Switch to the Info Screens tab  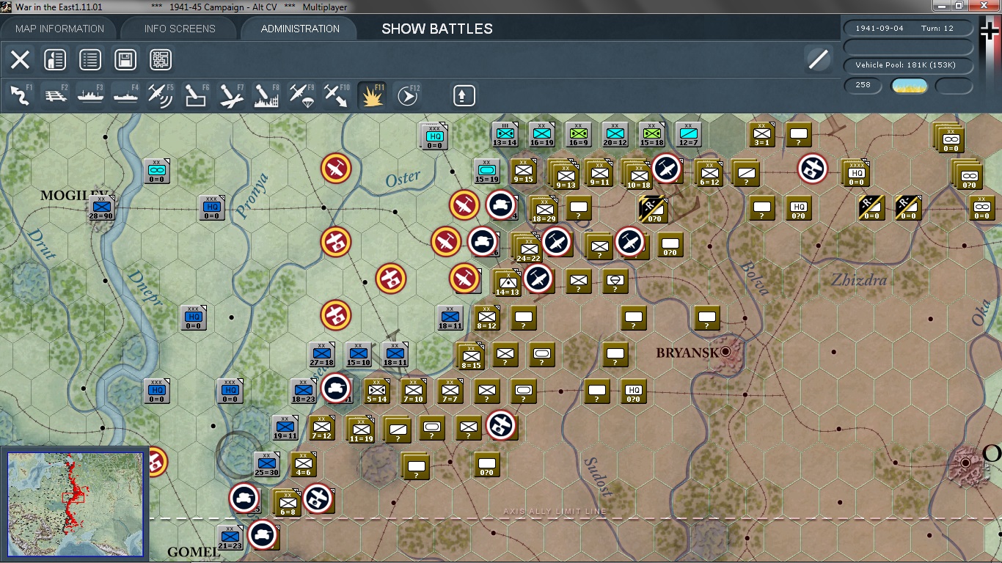(180, 29)
